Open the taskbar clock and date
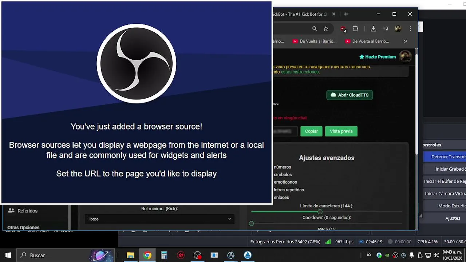The image size is (466, 262). pos(452,255)
